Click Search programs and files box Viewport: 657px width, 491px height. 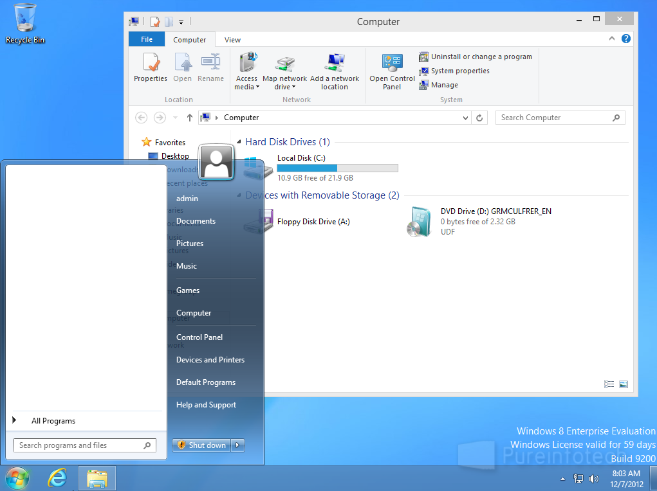coord(85,445)
